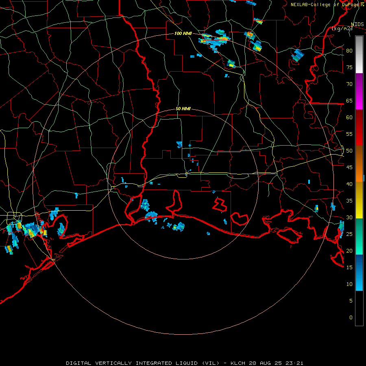This screenshot has width=366, height=366.
Task: Click the 15 value on color scale
Action: click(349, 268)
